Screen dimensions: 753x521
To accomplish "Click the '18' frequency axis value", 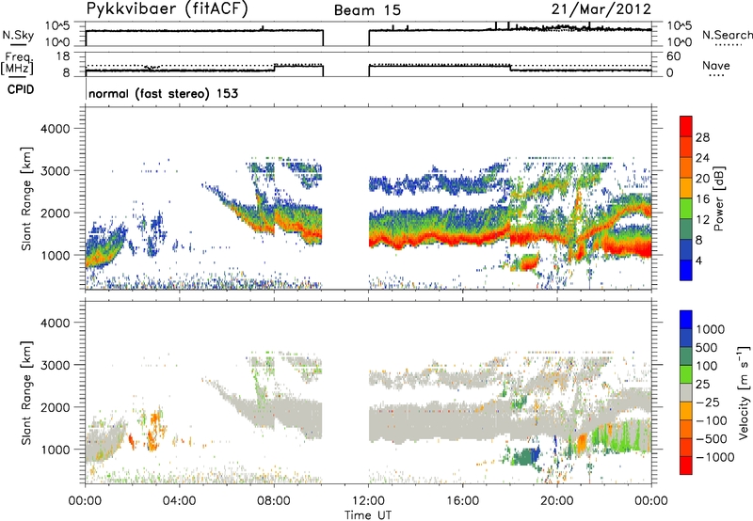I will pyautogui.click(x=63, y=56).
